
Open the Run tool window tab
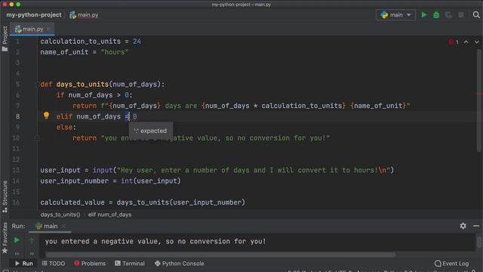coord(23,264)
